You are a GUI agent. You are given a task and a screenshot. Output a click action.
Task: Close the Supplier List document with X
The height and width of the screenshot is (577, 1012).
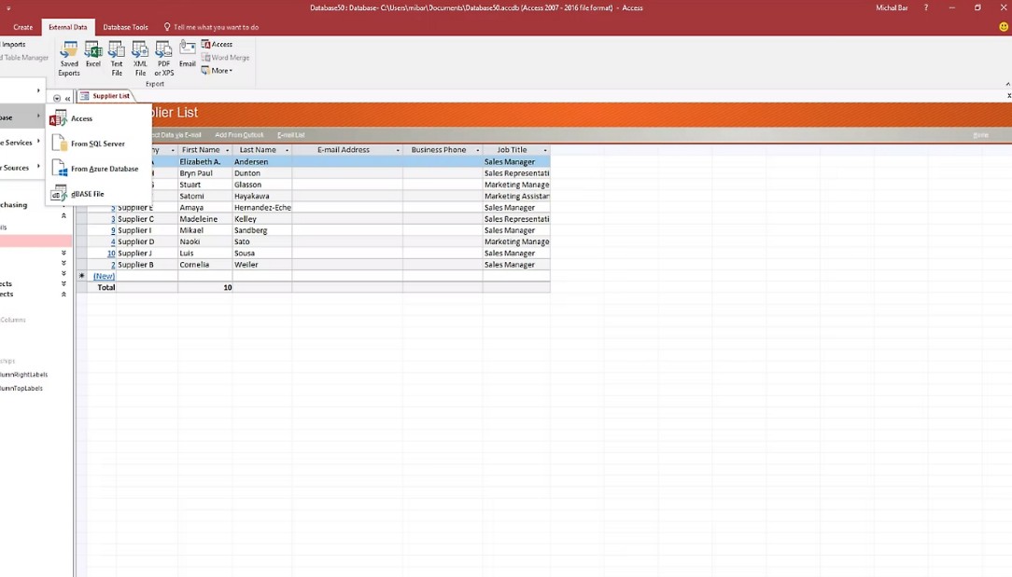coord(1009,96)
